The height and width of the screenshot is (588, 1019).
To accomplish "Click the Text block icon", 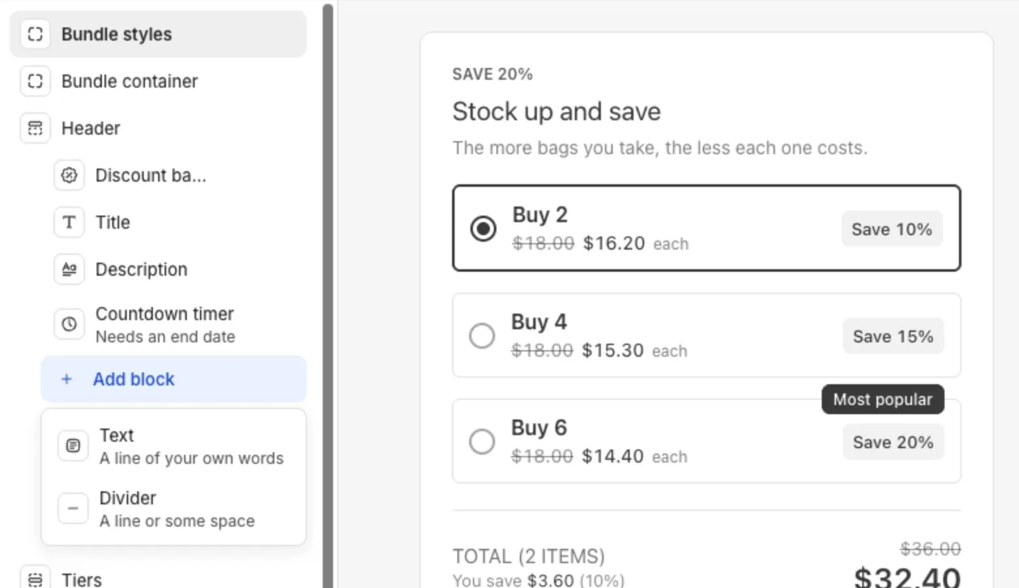I will click(73, 446).
